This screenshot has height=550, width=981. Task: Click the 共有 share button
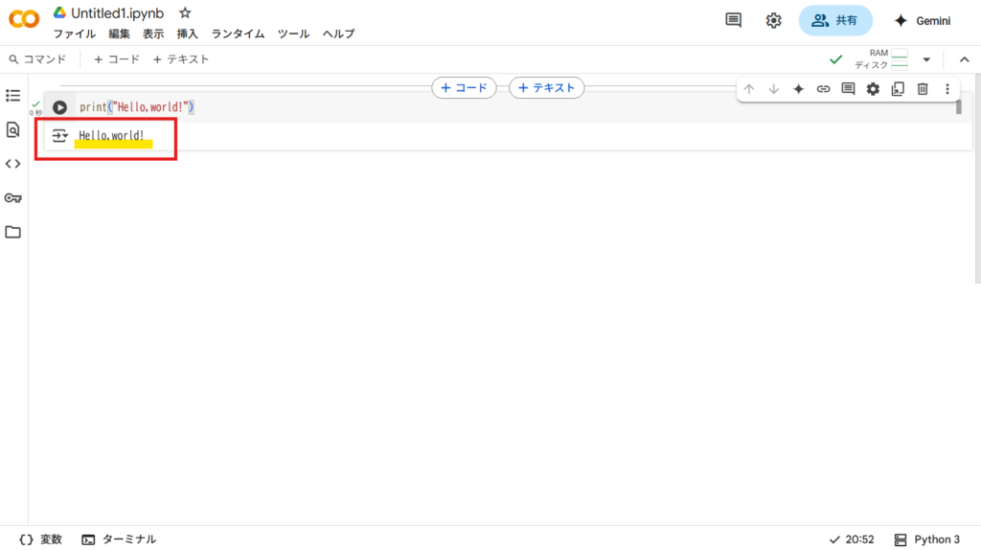(x=835, y=21)
